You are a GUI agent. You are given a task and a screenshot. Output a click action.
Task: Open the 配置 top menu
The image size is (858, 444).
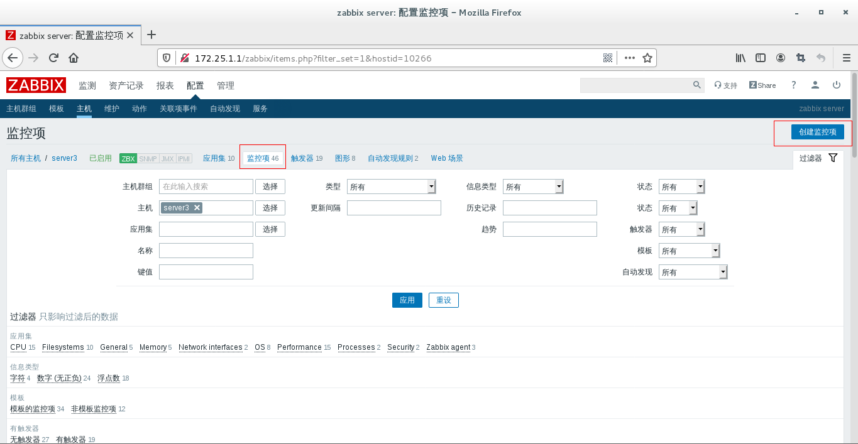195,85
